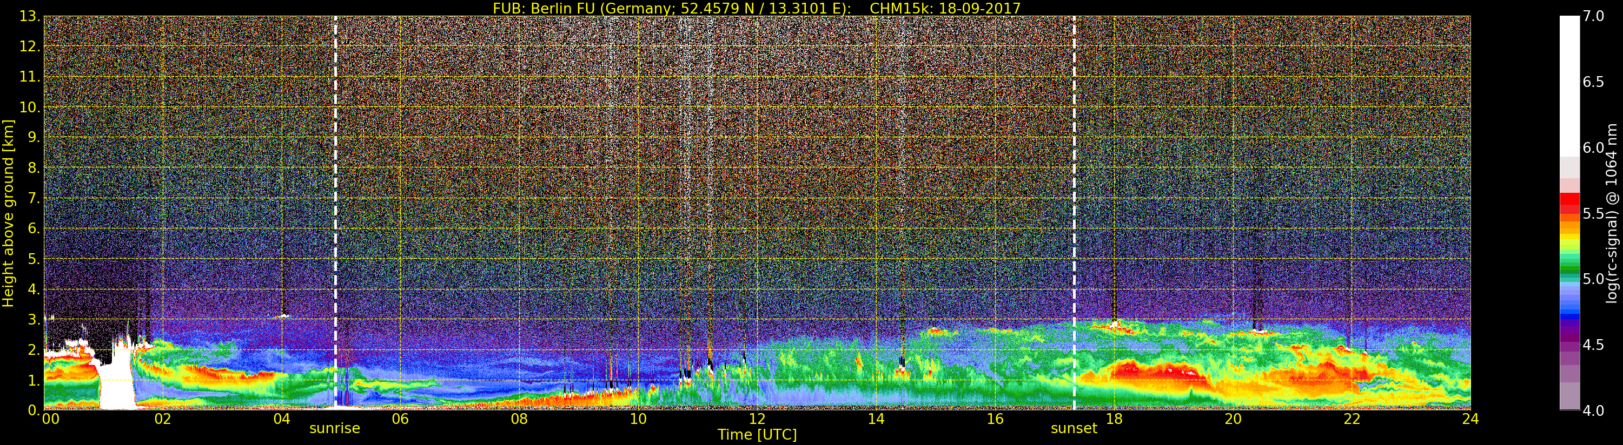Click the '9.' height tick label
Screen dimensions: 1623x445
click(33, 137)
